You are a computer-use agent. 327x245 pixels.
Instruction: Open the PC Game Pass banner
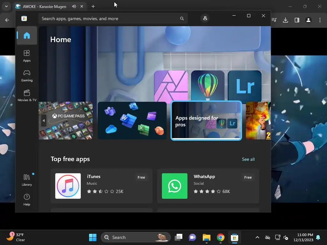point(66,121)
